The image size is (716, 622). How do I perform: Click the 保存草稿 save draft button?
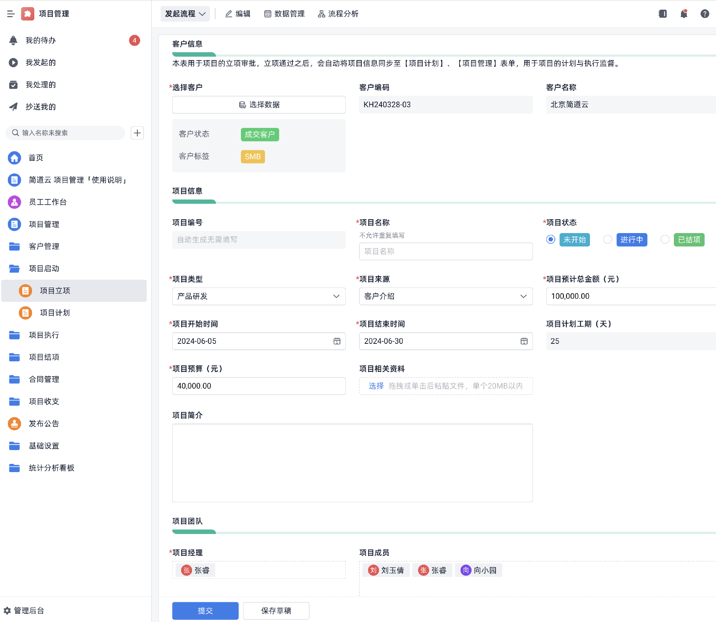[276, 610]
